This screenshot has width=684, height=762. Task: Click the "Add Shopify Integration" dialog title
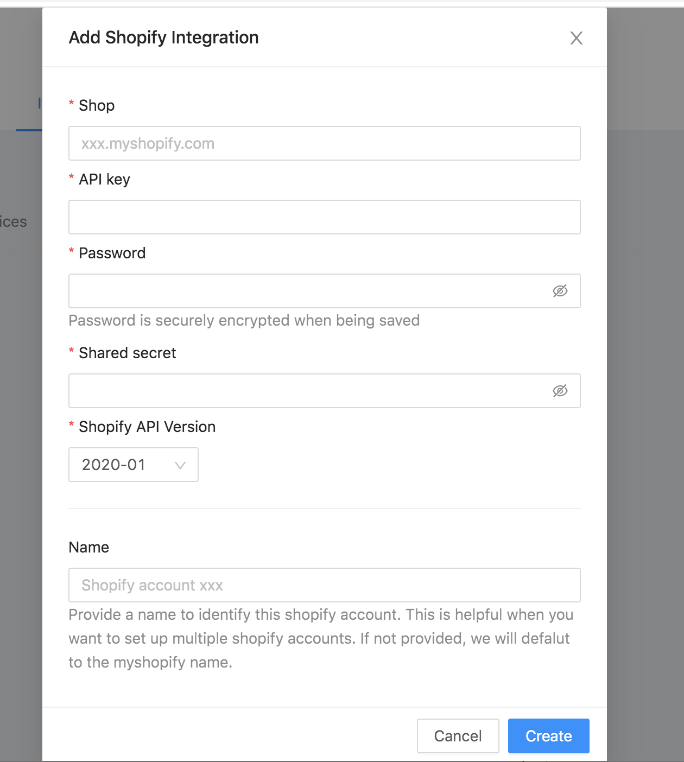(x=164, y=37)
